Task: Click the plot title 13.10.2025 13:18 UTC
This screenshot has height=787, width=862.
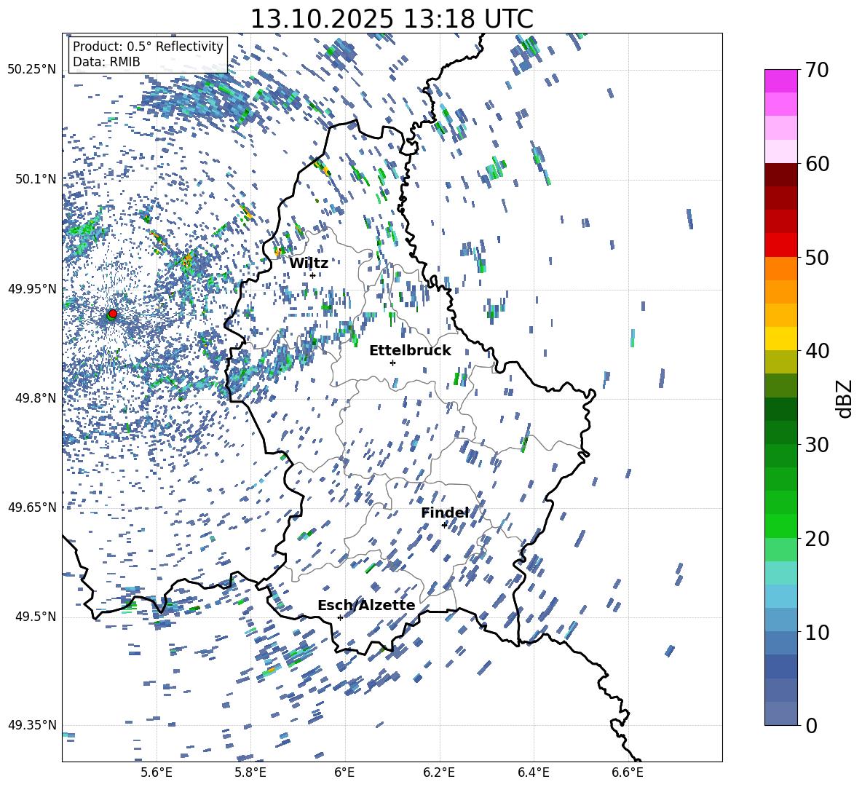Action: pyautogui.click(x=392, y=19)
